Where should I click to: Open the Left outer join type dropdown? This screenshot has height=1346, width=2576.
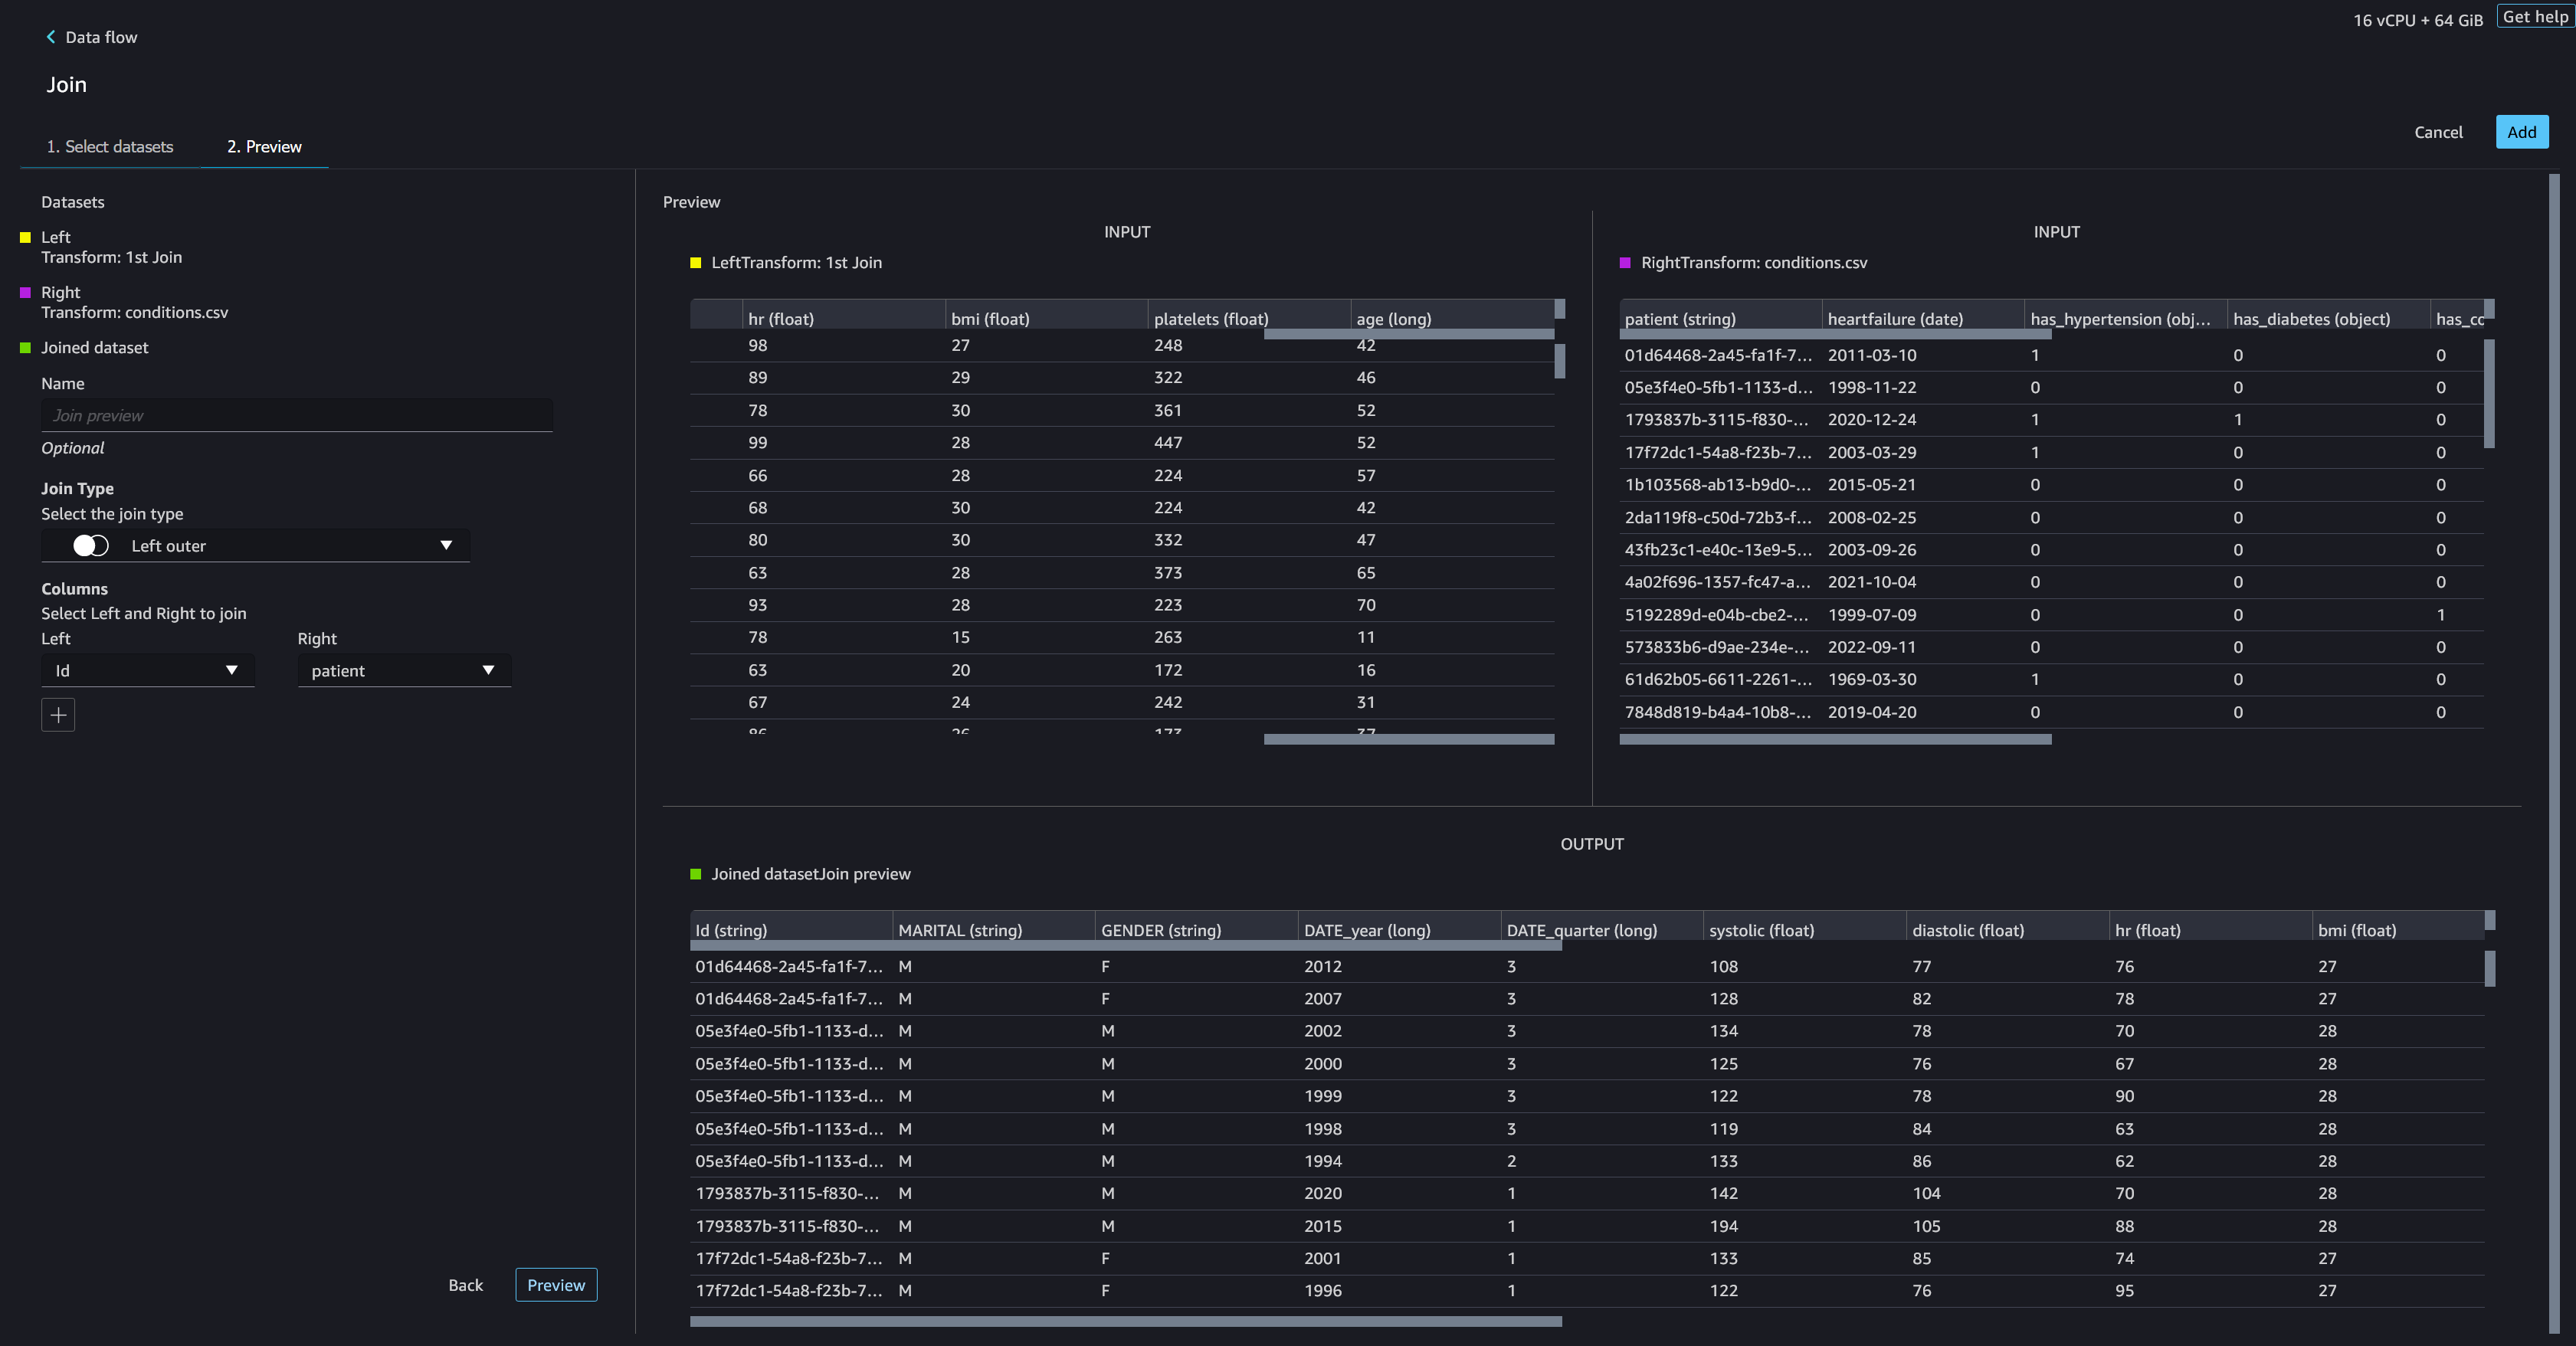point(446,545)
